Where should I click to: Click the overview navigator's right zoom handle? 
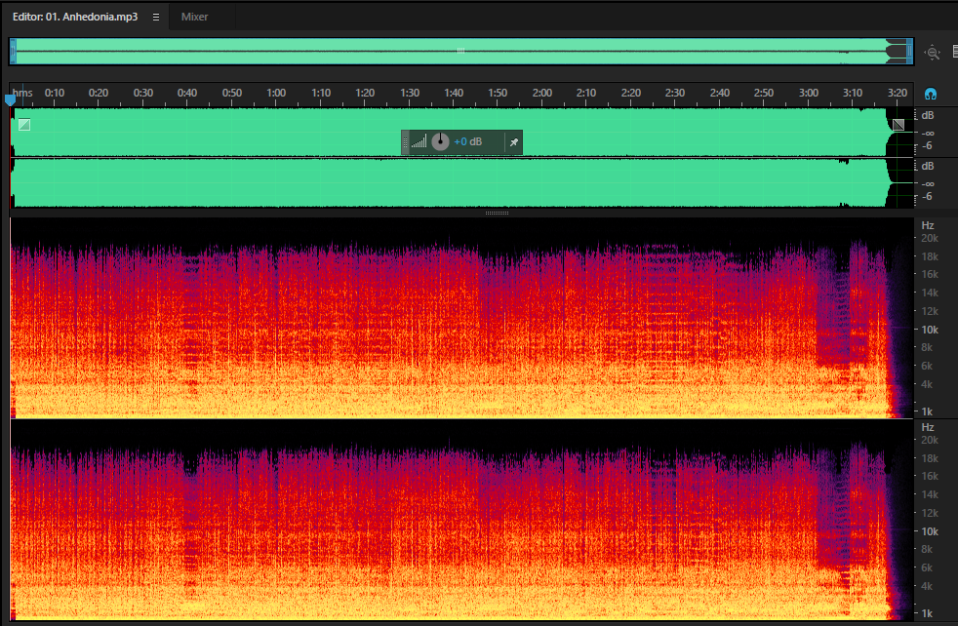(x=910, y=52)
